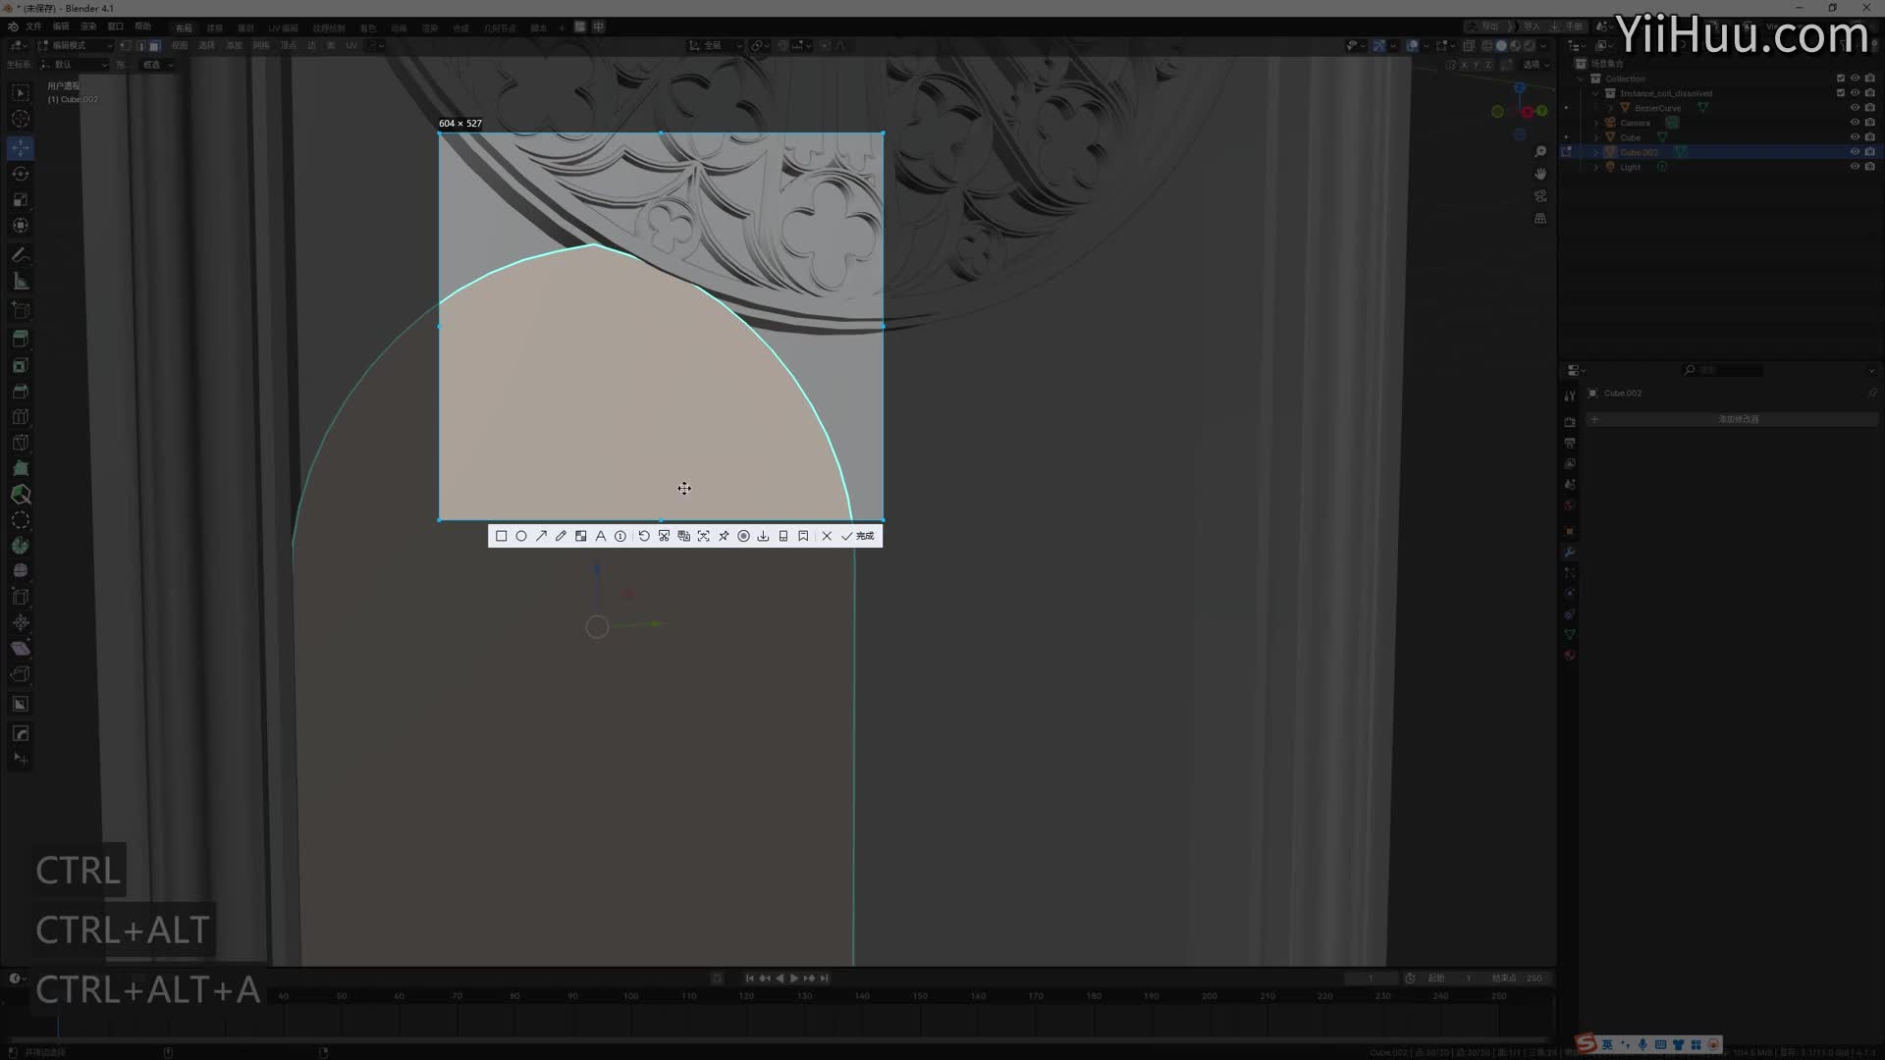Select the ellipse annotation tool
This screenshot has width=1885, height=1060.
coord(521,536)
